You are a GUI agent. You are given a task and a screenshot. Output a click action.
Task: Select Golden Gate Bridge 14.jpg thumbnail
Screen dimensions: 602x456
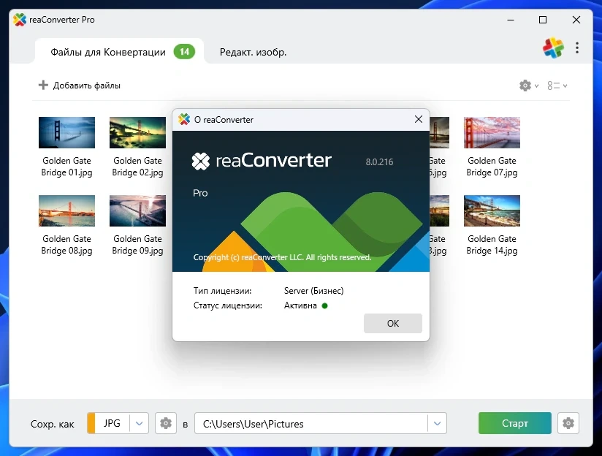coord(492,210)
